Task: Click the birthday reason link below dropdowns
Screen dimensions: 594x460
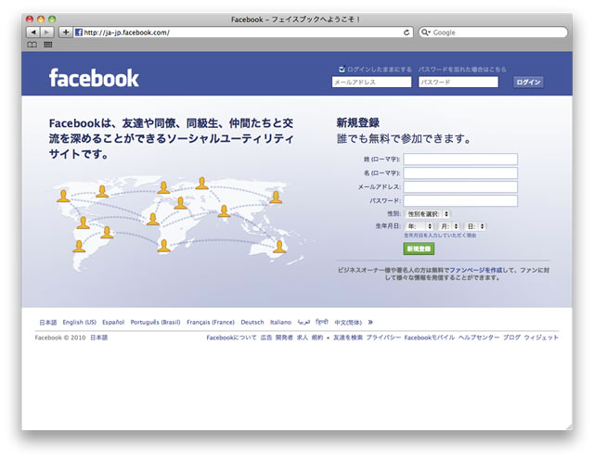Action: click(x=440, y=236)
